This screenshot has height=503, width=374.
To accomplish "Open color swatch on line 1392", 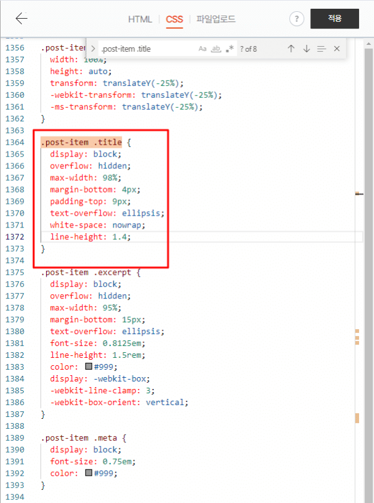I will [x=89, y=473].
